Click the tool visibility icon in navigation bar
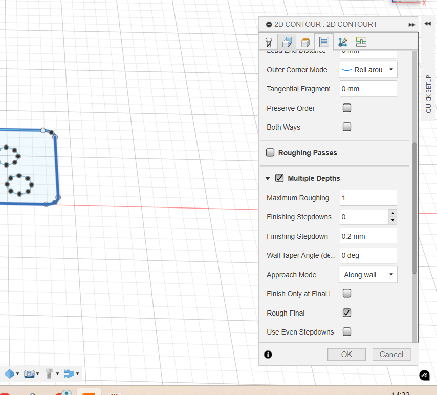The width and height of the screenshot is (437, 395). (49, 374)
